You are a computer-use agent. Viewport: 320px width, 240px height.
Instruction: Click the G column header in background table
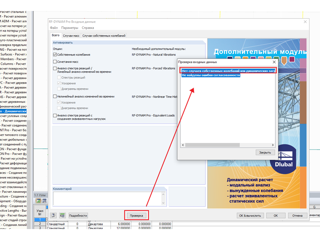point(314,207)
